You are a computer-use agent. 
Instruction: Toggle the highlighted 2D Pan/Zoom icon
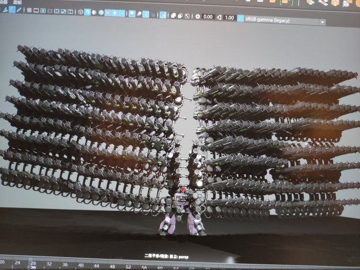pos(12,10)
